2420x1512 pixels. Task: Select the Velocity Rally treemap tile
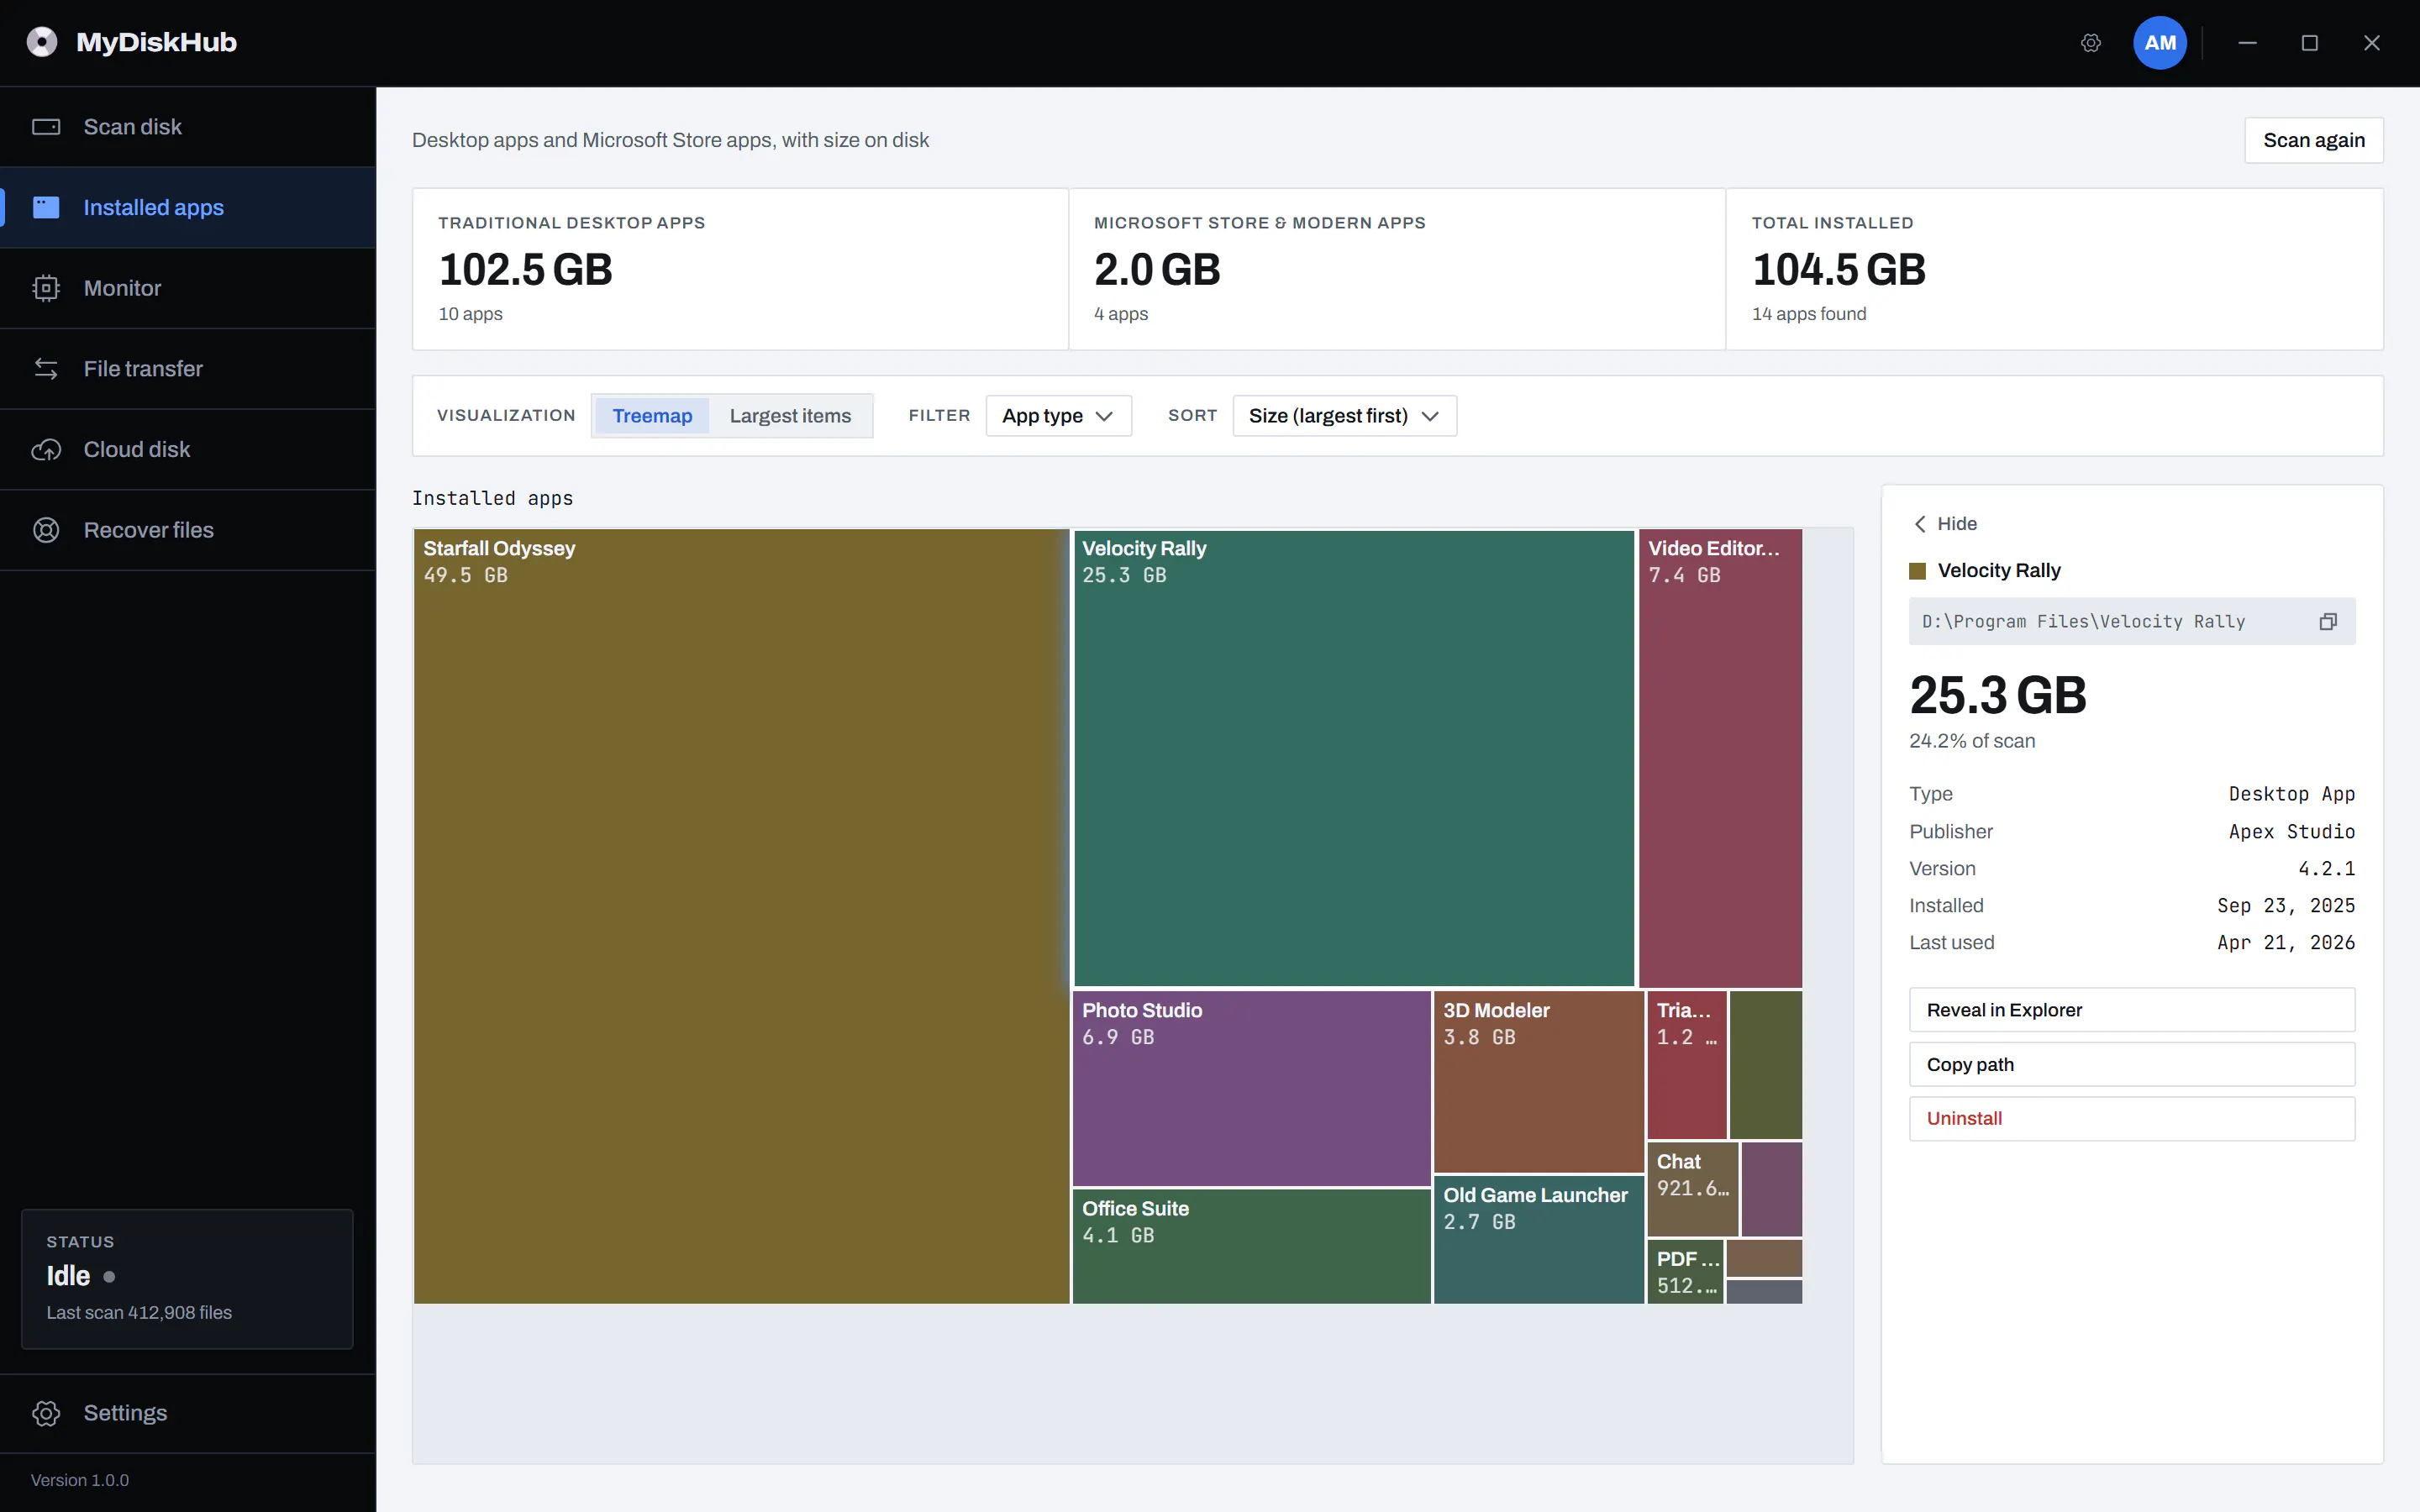[x=1354, y=758]
